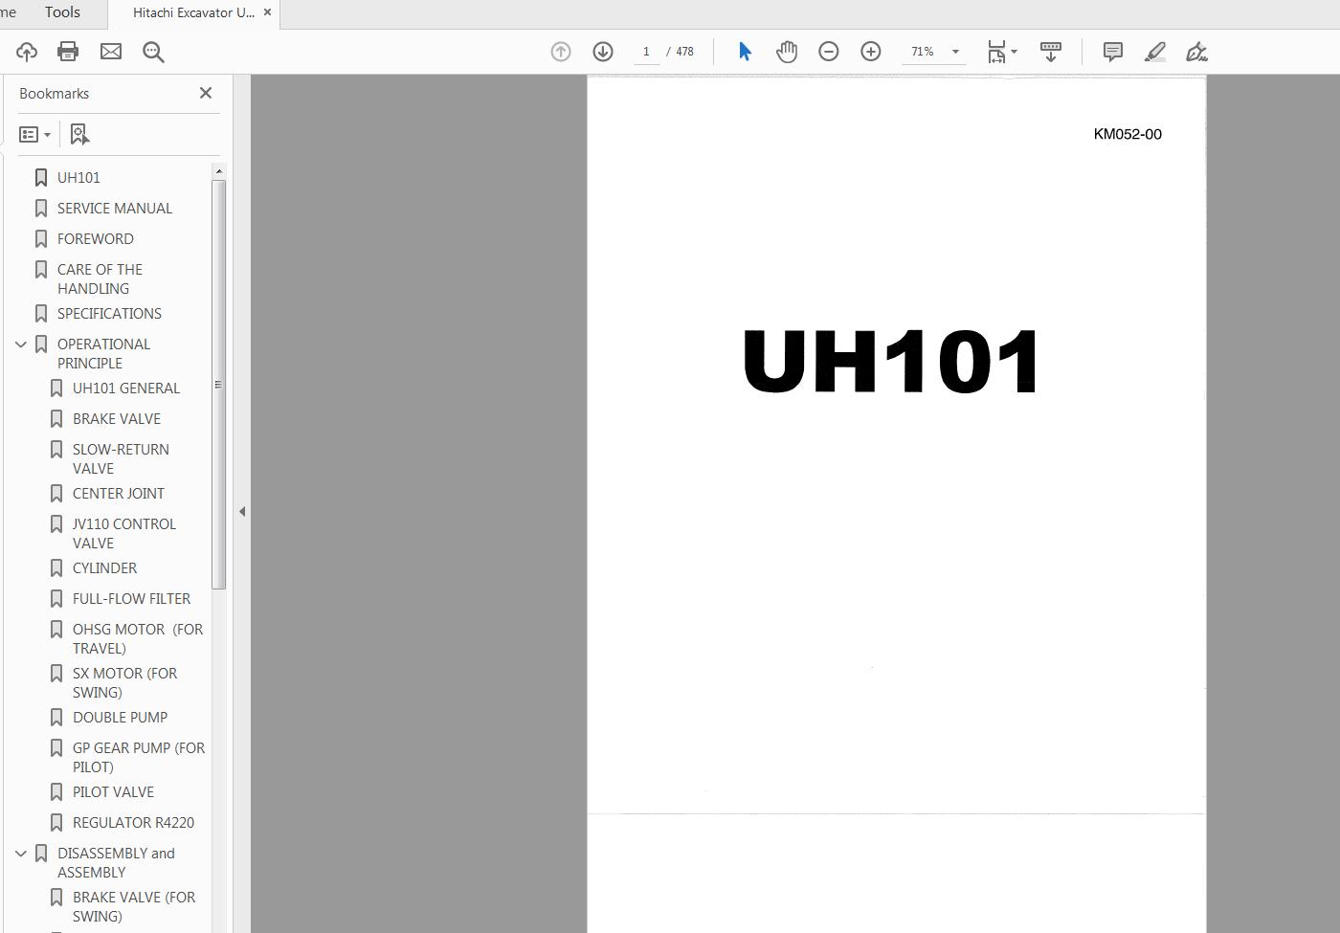Viewport: 1340px width, 933px height.
Task: Click the bookmarks panel vertical scrollbar
Action: (x=218, y=384)
